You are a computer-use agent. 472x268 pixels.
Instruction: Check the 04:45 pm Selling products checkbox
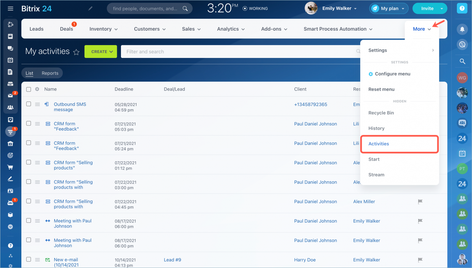[x=28, y=201]
